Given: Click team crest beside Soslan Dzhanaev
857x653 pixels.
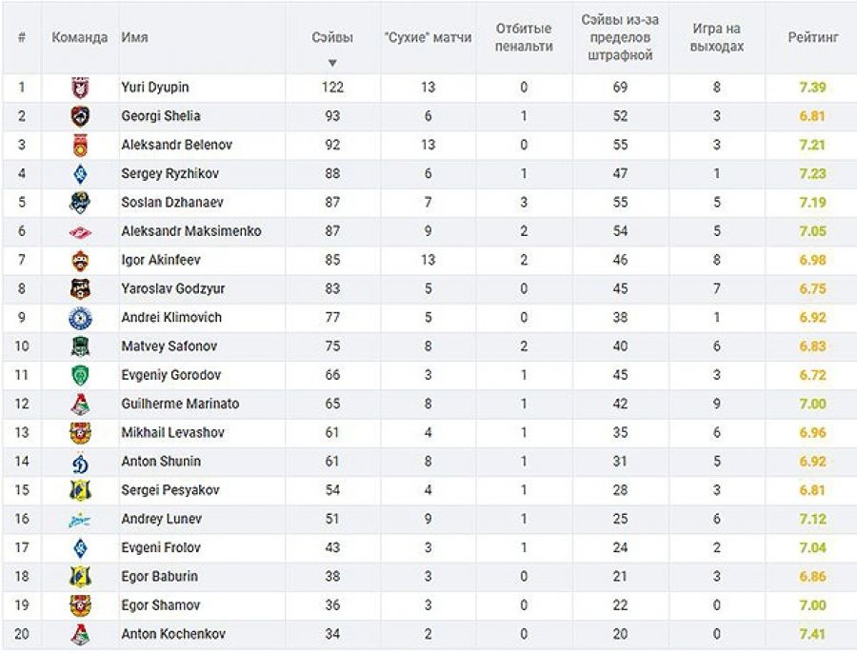Looking at the screenshot, I should [x=80, y=203].
